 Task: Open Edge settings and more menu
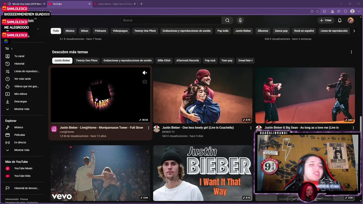coord(359,11)
